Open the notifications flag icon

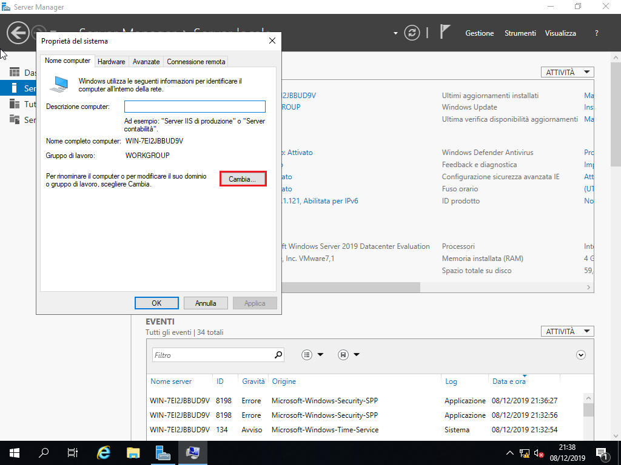click(x=445, y=31)
